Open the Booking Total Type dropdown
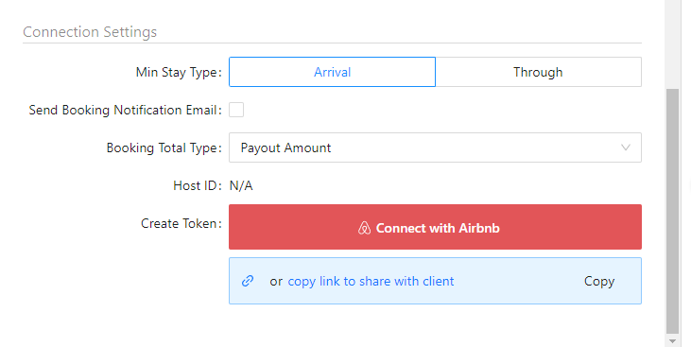Image resolution: width=691 pixels, height=347 pixels. pyautogui.click(x=435, y=147)
